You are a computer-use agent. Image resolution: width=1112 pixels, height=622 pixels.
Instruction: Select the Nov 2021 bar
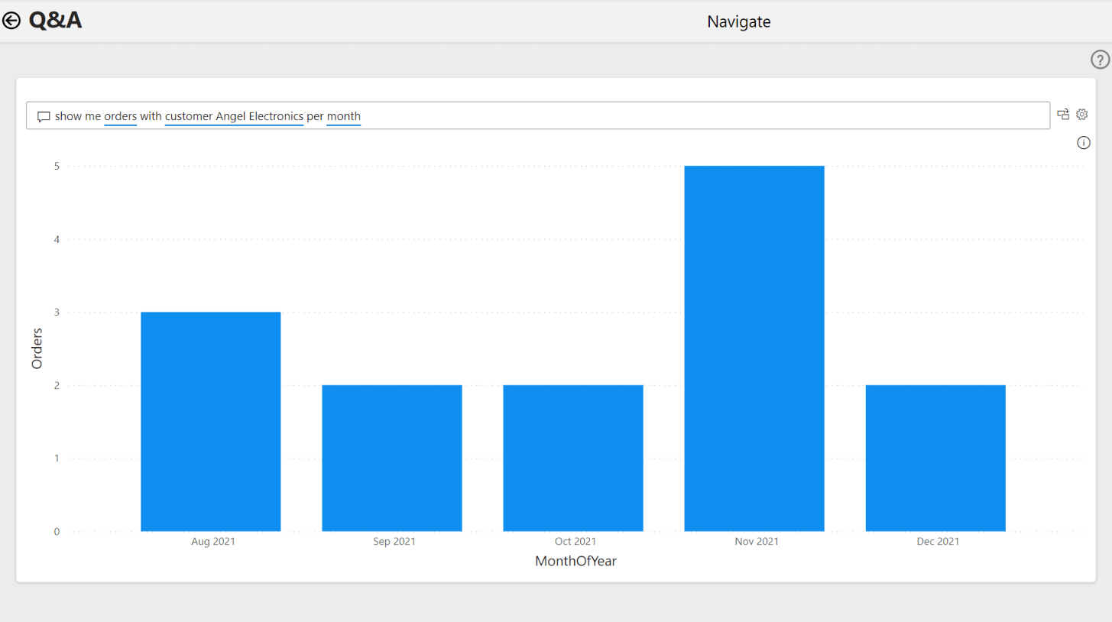tap(754, 348)
